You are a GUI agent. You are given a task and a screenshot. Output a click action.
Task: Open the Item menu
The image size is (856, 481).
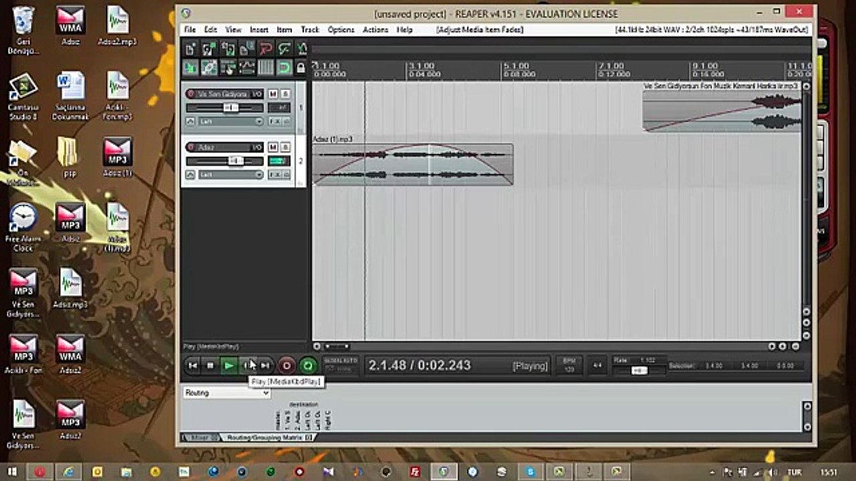[x=284, y=29]
